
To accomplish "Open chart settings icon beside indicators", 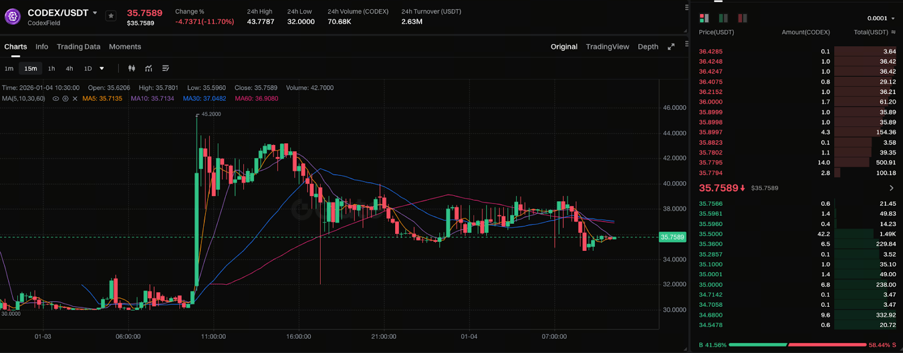I will (165, 68).
